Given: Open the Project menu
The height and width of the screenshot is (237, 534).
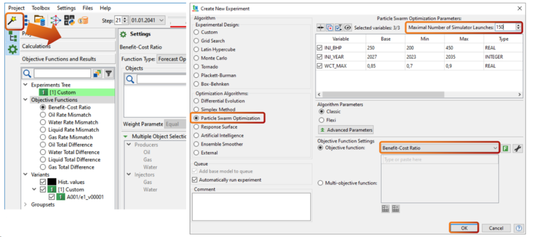Looking at the screenshot, I should click(17, 8).
